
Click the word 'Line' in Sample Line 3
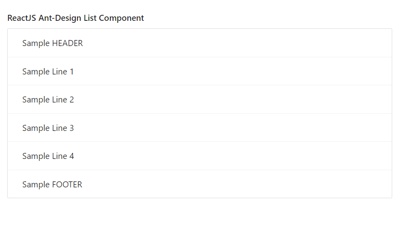point(59,128)
